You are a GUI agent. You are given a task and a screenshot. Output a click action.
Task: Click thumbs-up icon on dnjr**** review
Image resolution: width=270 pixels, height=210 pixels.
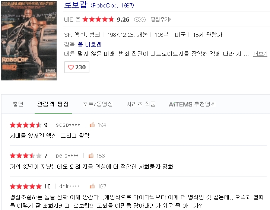coord(92,186)
